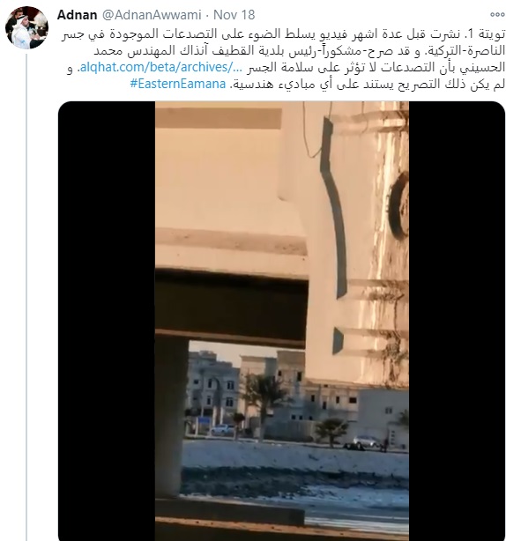Click the white car in the video

click(x=368, y=441)
